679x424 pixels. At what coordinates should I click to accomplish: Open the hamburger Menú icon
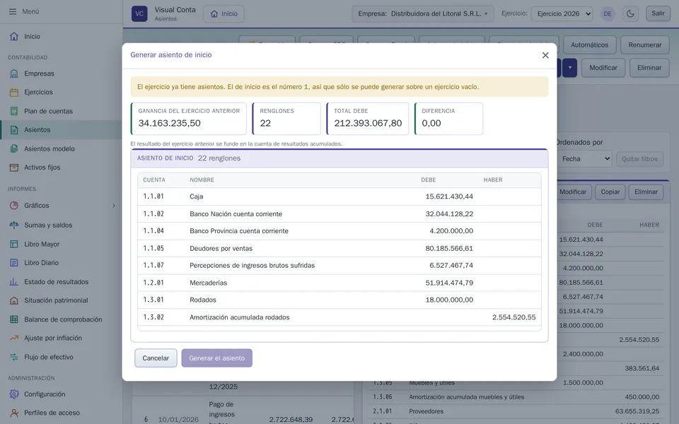13,12
